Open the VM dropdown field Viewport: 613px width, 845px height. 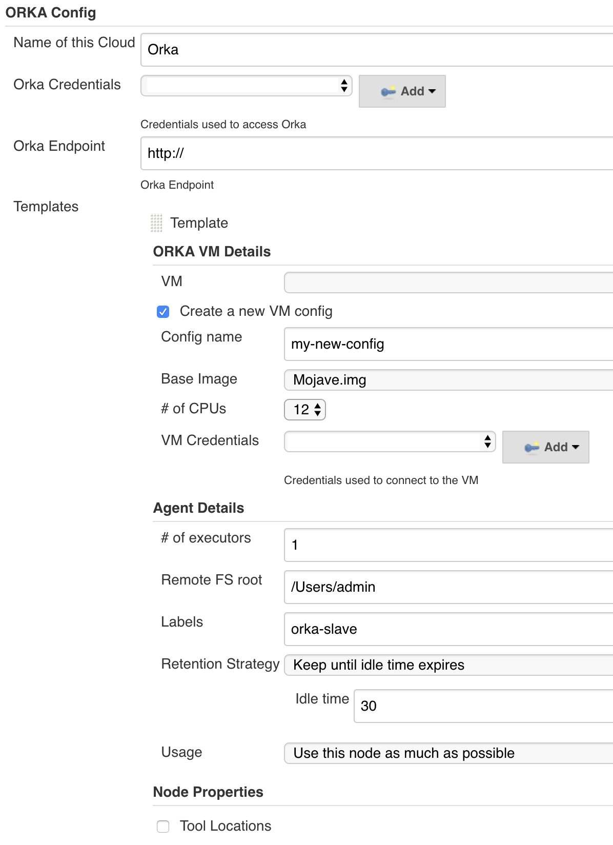click(448, 283)
